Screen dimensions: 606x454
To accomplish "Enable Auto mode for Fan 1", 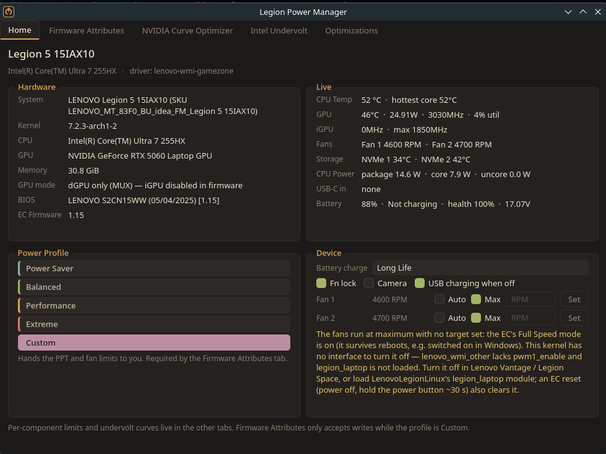I will [439, 299].
